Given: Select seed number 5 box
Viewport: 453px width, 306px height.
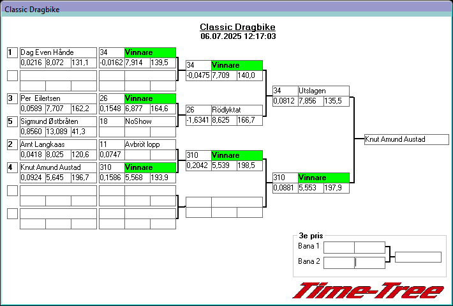Looking at the screenshot, I should [12, 121].
